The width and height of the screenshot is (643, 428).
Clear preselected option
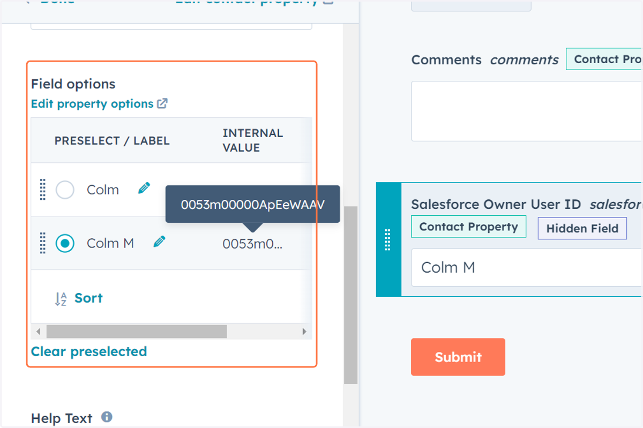point(89,351)
